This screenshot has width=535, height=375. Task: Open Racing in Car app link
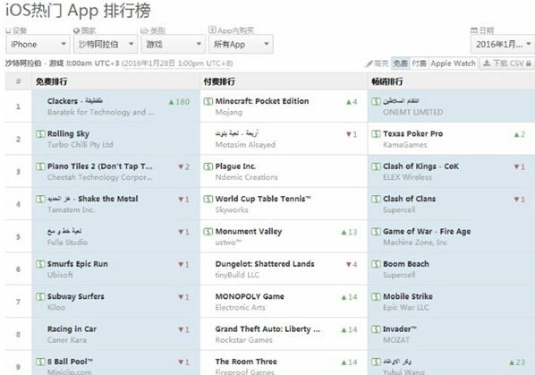tap(72, 329)
